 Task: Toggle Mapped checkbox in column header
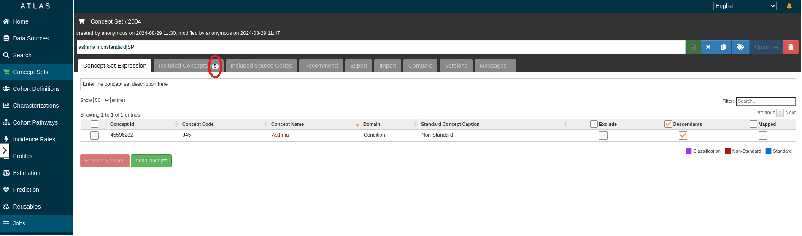753,124
